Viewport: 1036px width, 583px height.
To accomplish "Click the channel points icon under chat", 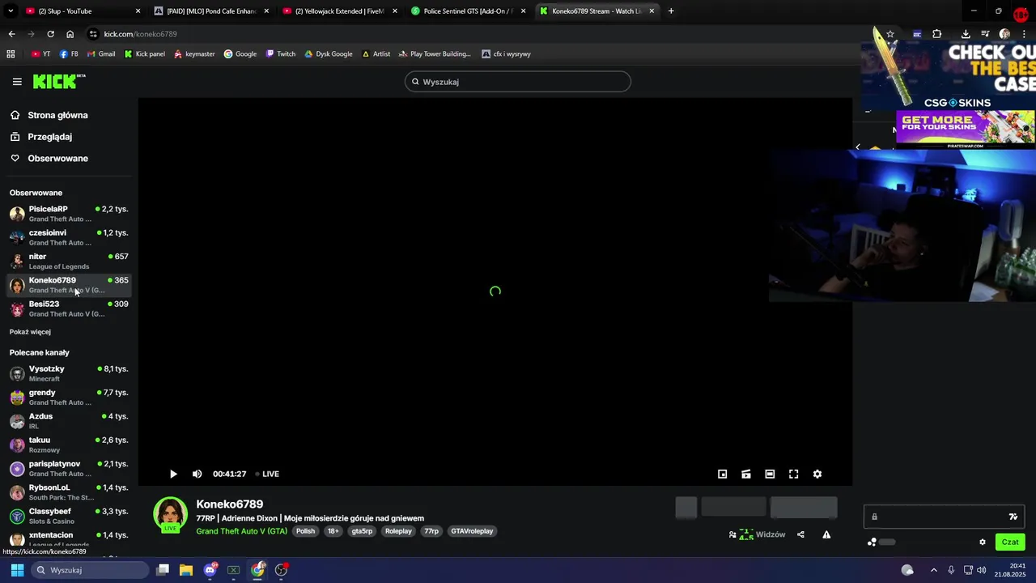I will coord(872,543).
